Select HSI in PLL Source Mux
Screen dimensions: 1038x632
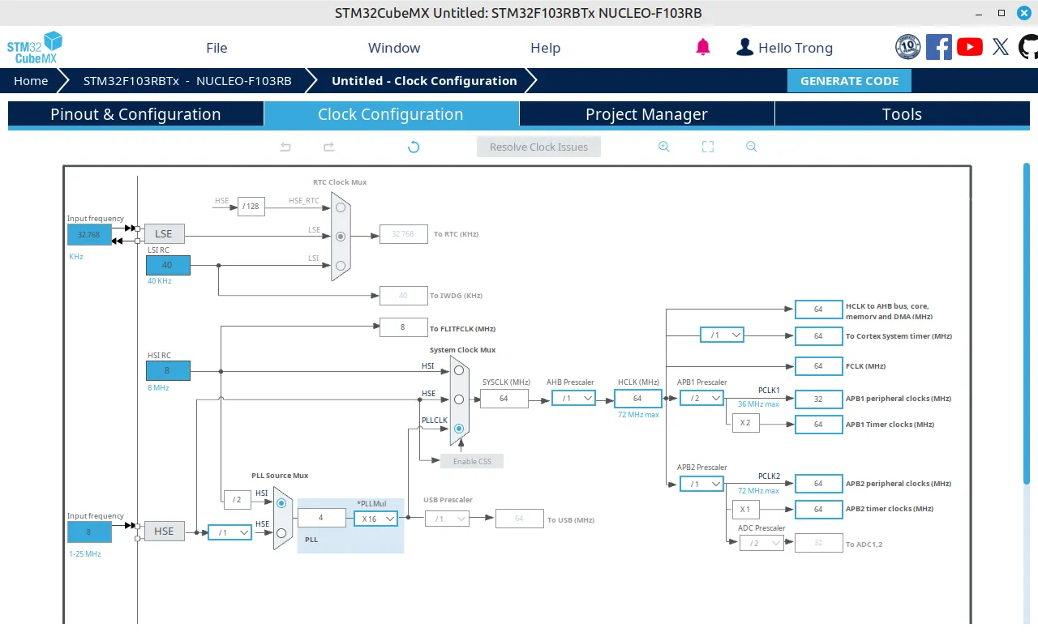281,503
